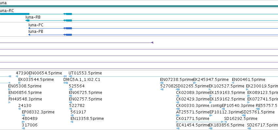Viewport: 278px width, 130px height.
Task: Select the luna-PC protein label
Action: click(36, 25)
